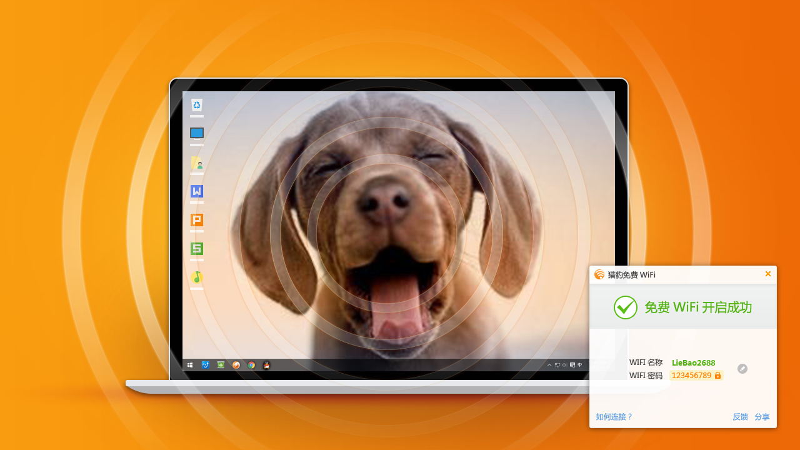Click the lock icon next to WiFi password
Image resolution: width=800 pixels, height=450 pixels.
717,376
